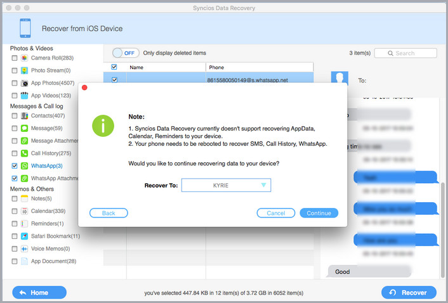Select the Notes(5) item
Screen dimensions: 448x303
pyautogui.click(x=41, y=198)
